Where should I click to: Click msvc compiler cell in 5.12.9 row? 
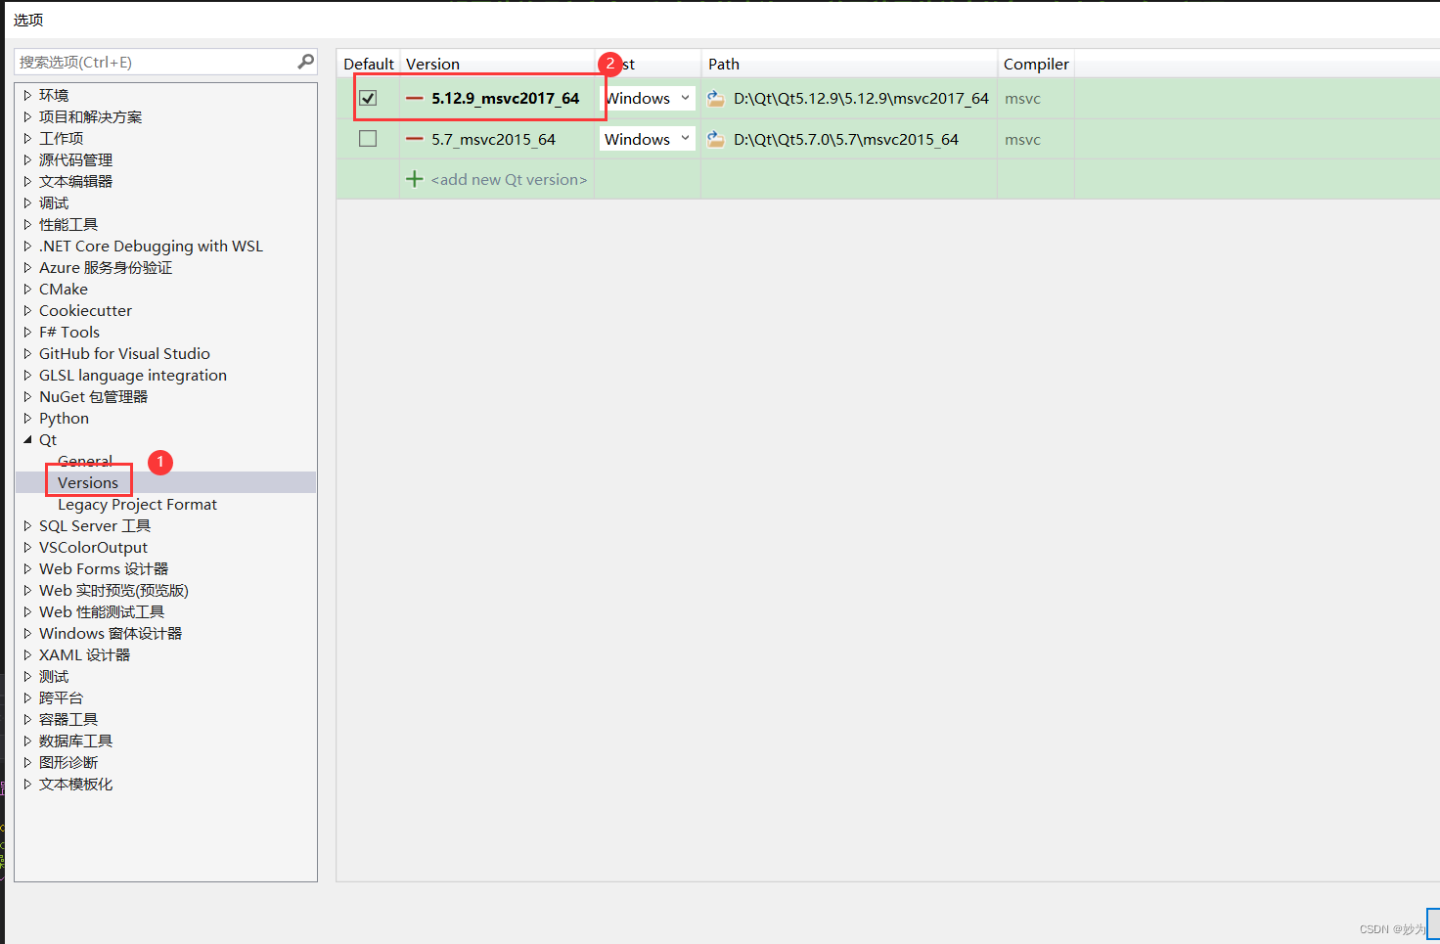pyautogui.click(x=1022, y=98)
